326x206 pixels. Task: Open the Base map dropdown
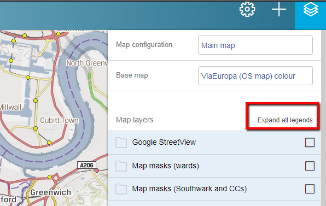(x=255, y=75)
